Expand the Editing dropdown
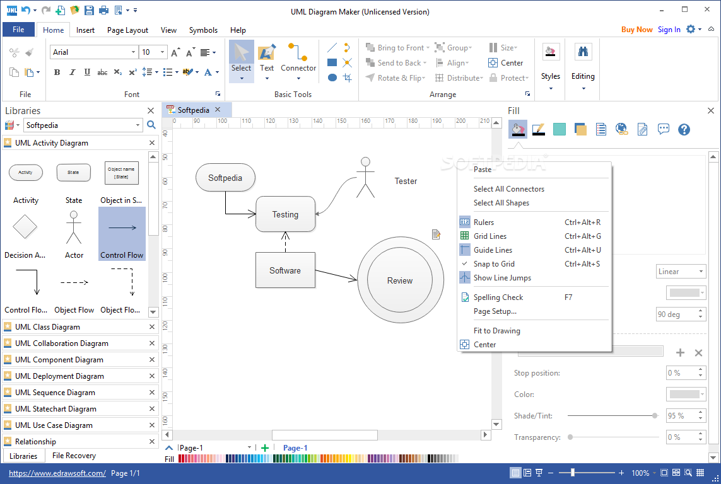This screenshot has width=721, height=484. click(583, 88)
